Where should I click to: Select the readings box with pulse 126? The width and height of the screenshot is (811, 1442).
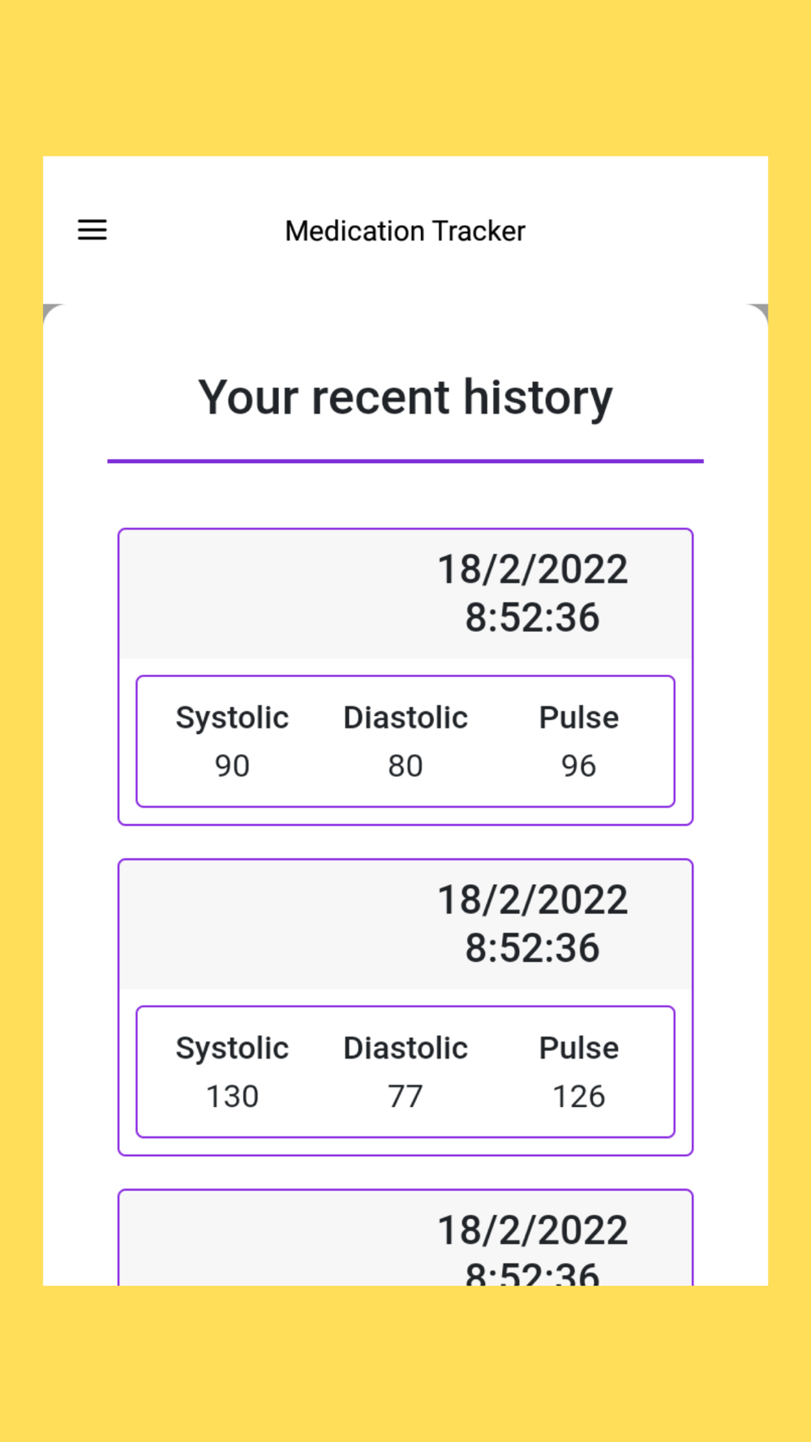(405, 1072)
